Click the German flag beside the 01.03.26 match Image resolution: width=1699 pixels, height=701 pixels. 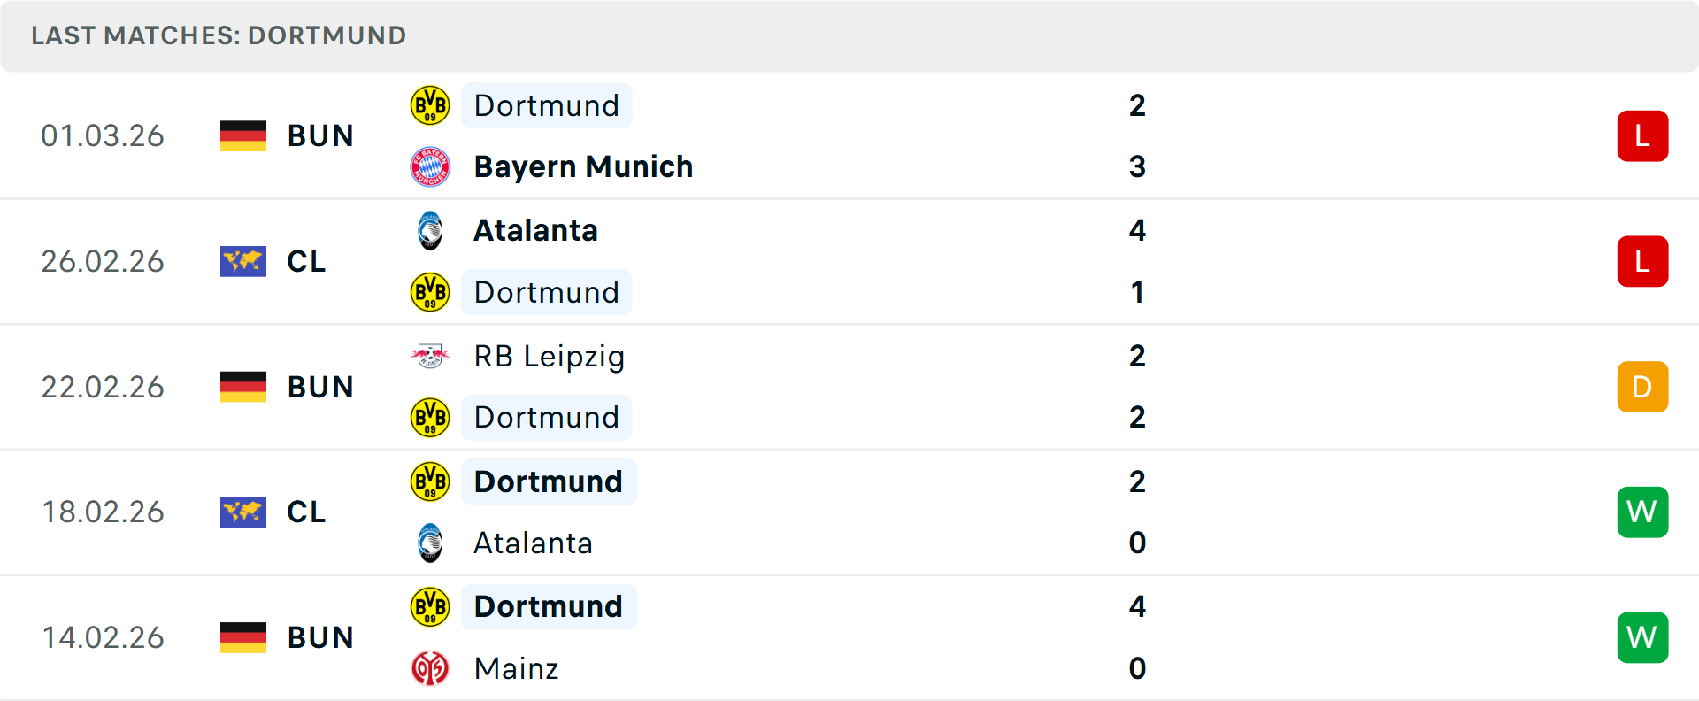pos(242,135)
